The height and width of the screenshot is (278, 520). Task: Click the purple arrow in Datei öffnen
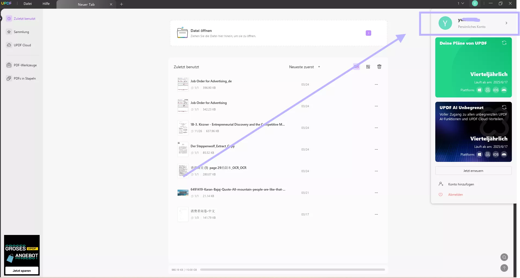368,33
